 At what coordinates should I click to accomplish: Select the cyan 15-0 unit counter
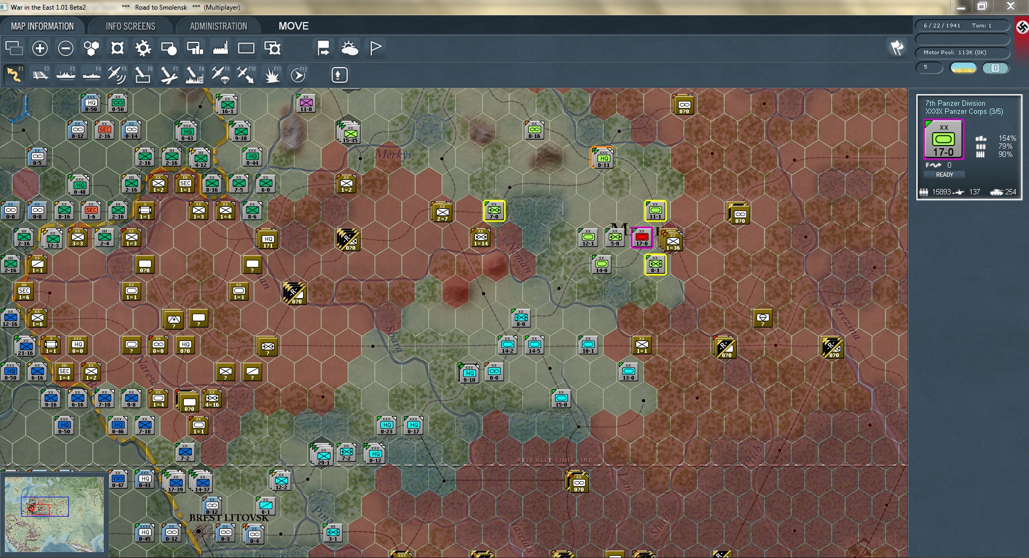[562, 398]
